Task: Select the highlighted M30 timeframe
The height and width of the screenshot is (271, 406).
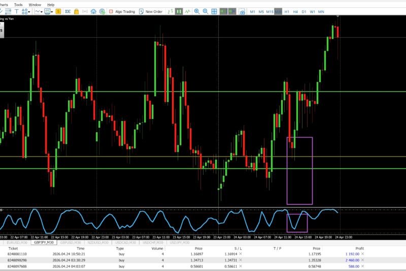Action: tap(278, 12)
